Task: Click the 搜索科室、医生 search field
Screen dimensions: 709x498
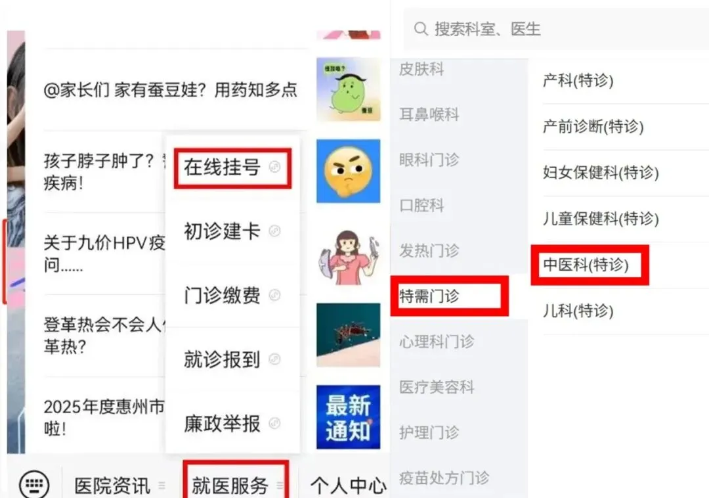Action: (556, 29)
